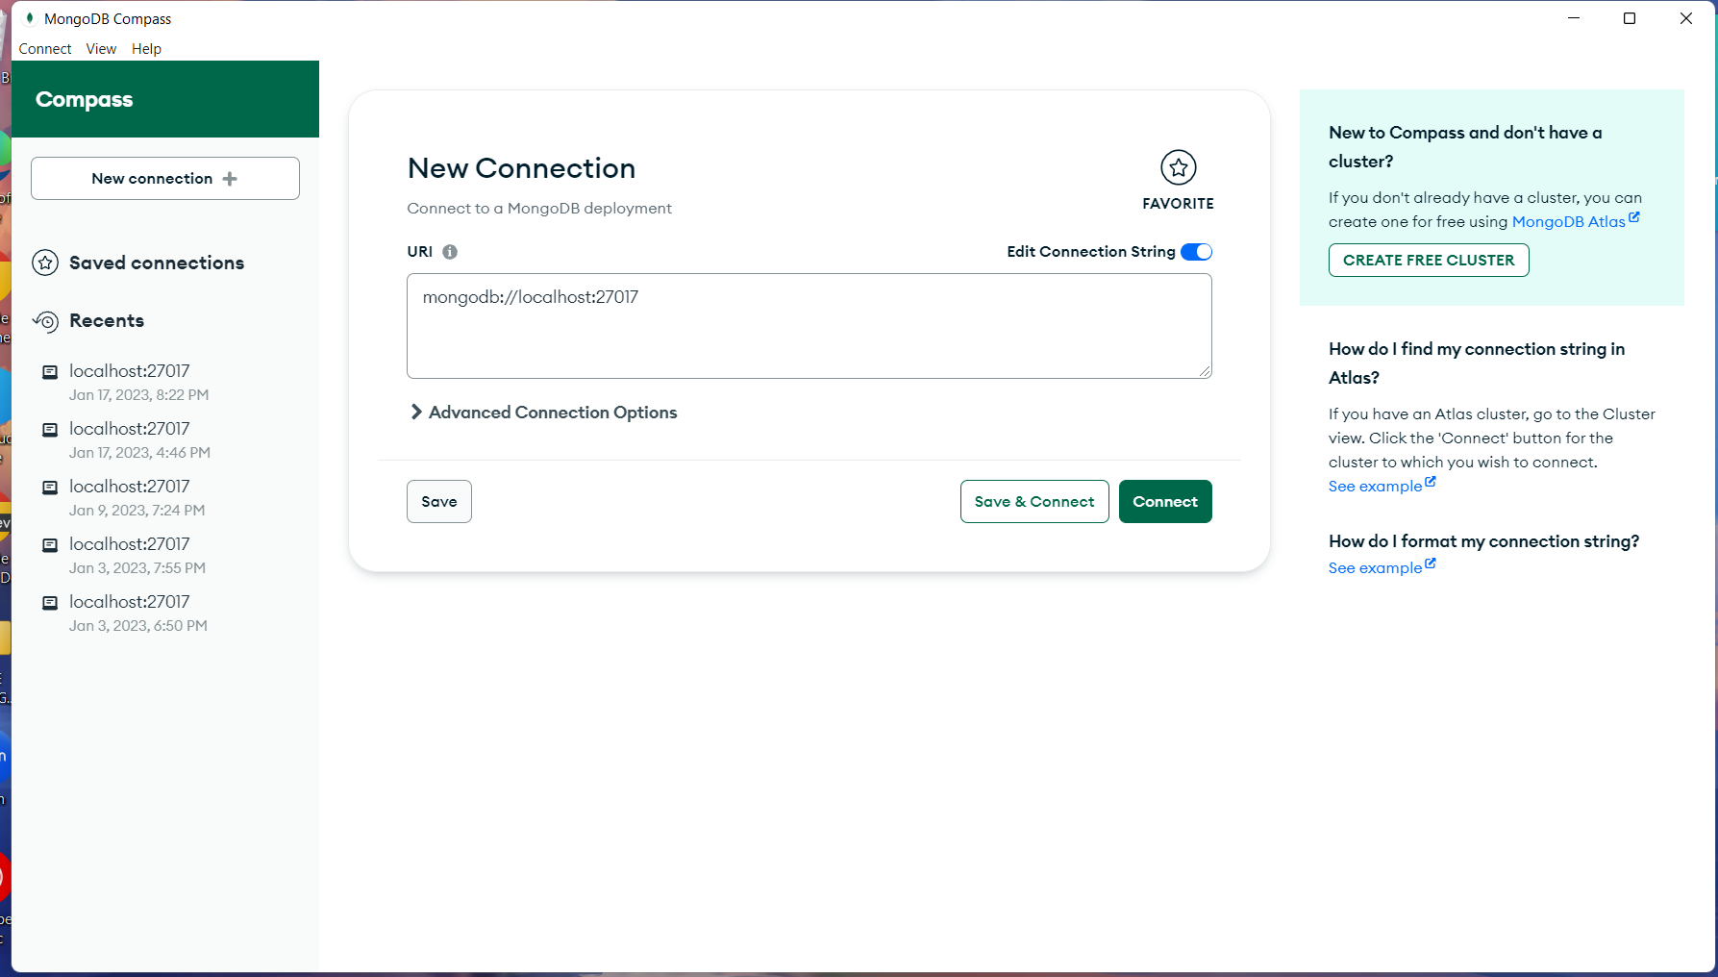Click CREATE FREE CLUSTER
Screen dimensions: 1718x977
point(1428,260)
